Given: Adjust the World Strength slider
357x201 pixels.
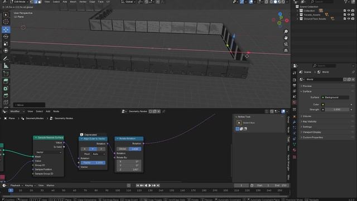Looking at the screenshot, I should [337, 109].
